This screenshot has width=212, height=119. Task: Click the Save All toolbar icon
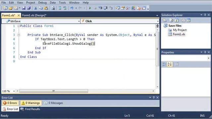tap(29, 8)
